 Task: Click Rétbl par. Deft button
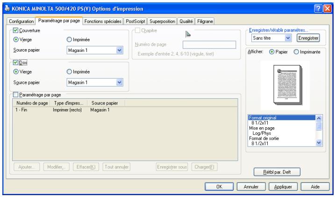point(277,172)
